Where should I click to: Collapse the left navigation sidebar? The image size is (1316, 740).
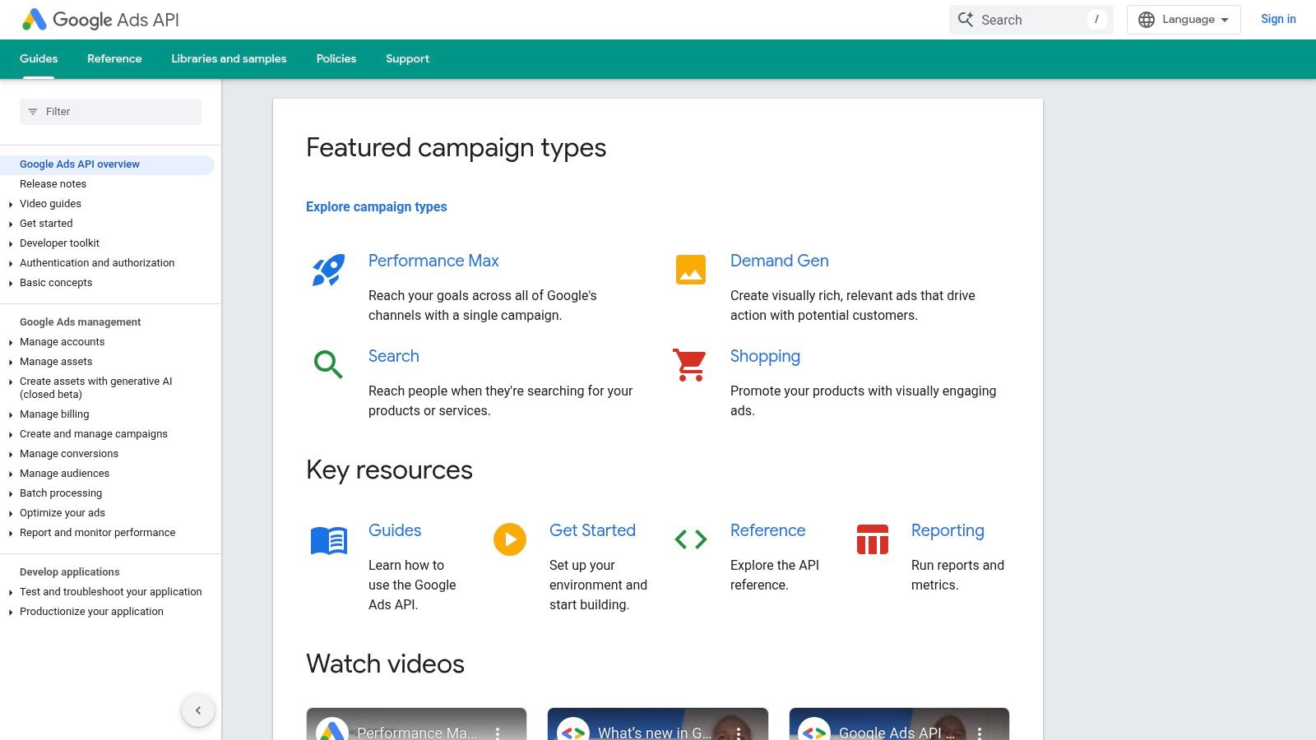[x=197, y=710]
